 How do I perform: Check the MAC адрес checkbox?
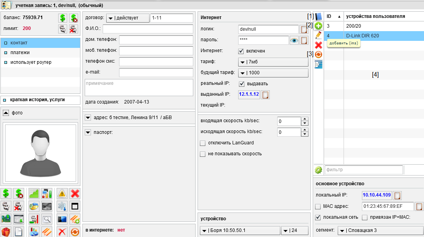(318, 206)
